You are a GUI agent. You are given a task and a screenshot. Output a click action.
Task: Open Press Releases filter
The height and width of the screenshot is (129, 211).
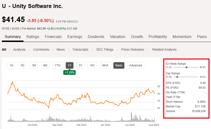coord(133,50)
